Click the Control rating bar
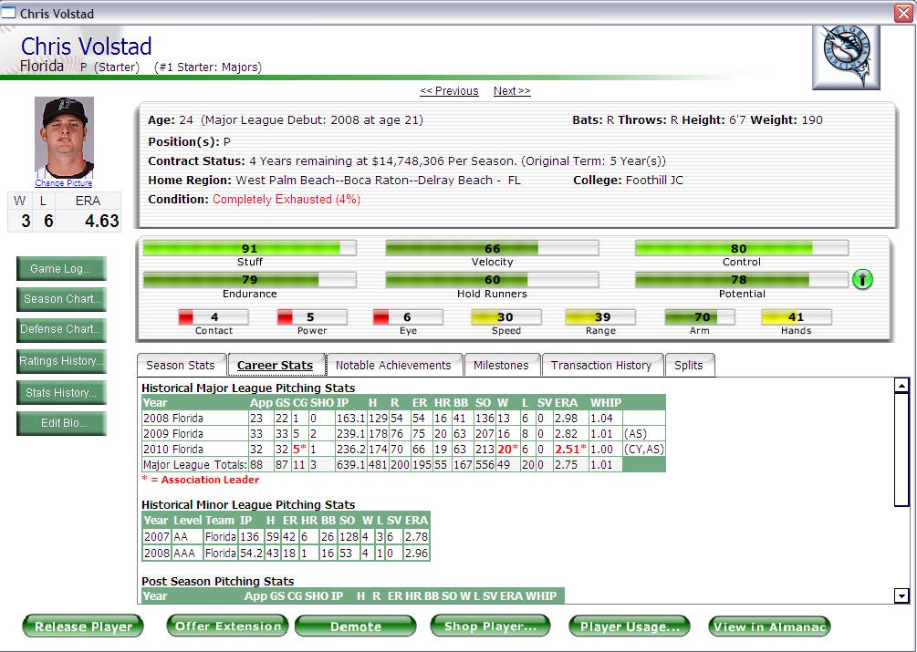Viewport: 917px width, 652px height. [x=742, y=248]
